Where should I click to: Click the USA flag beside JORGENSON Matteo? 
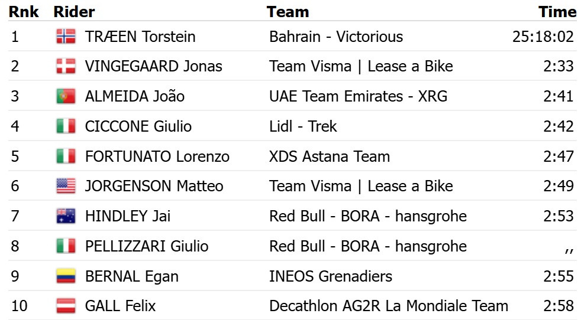click(66, 186)
